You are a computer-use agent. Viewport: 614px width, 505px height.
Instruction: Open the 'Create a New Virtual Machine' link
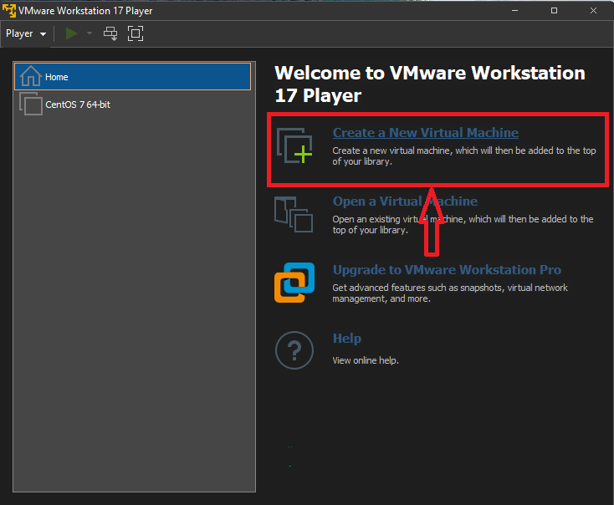click(425, 133)
